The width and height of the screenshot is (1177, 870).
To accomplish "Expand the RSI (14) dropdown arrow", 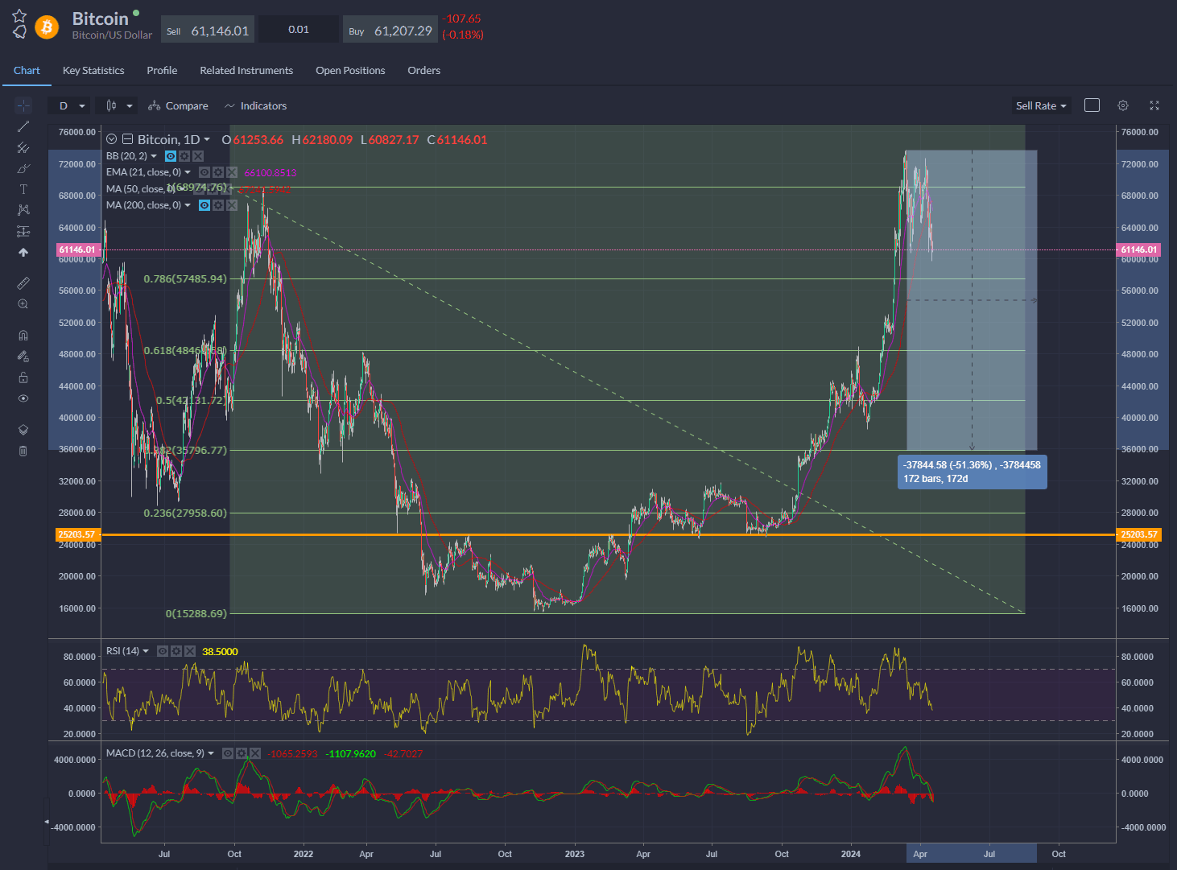I will click(x=146, y=651).
